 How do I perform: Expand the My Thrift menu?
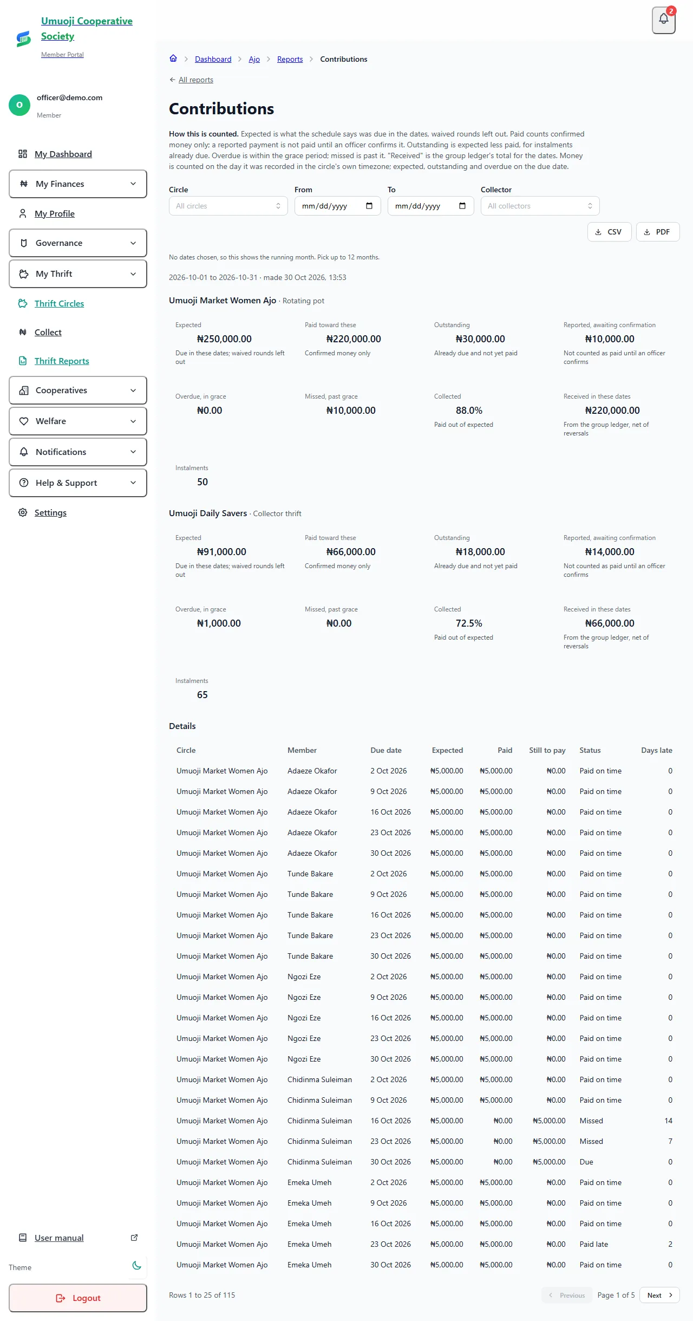[x=78, y=274]
